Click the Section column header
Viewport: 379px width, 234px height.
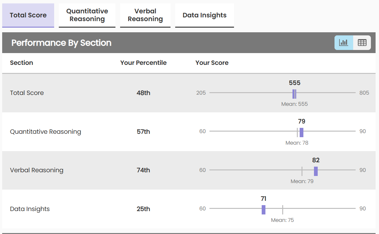pyautogui.click(x=21, y=63)
